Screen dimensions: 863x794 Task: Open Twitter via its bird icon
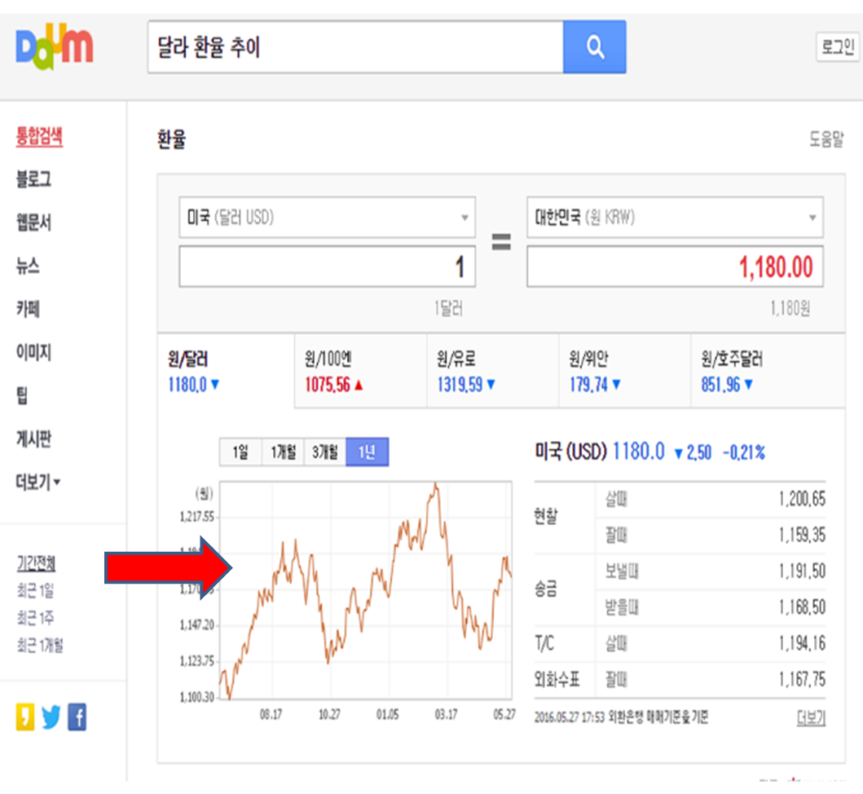pos(51,717)
